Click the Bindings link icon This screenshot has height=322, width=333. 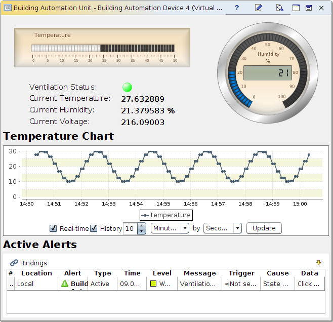pos(14,263)
